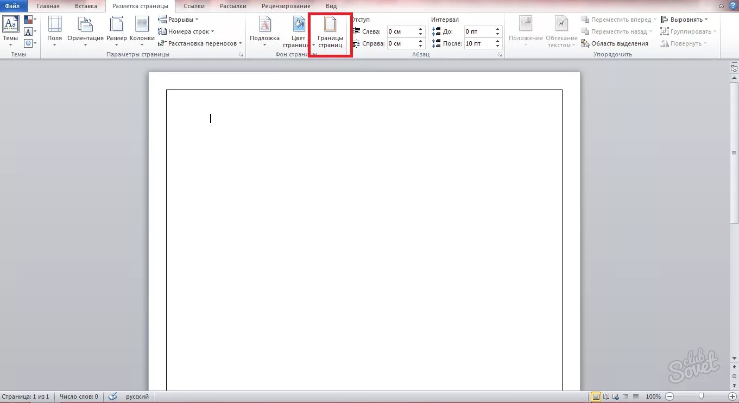The width and height of the screenshot is (739, 403).
Task: Open the Цвет страницы menu
Action: [x=298, y=31]
